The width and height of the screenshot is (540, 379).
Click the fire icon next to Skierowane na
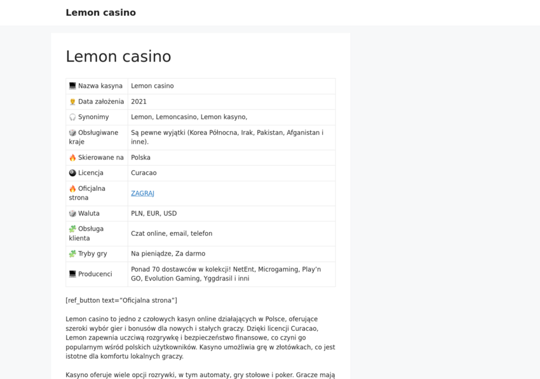(72, 158)
